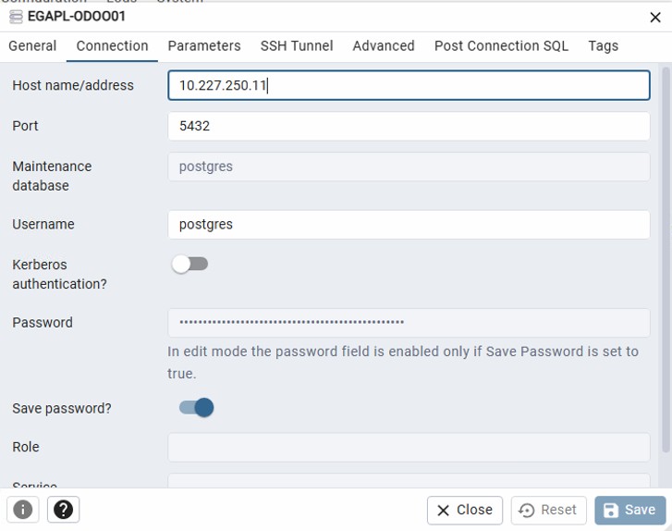
Task: Click the server icon beside EGAPL-ODOO01
Action: pos(16,17)
